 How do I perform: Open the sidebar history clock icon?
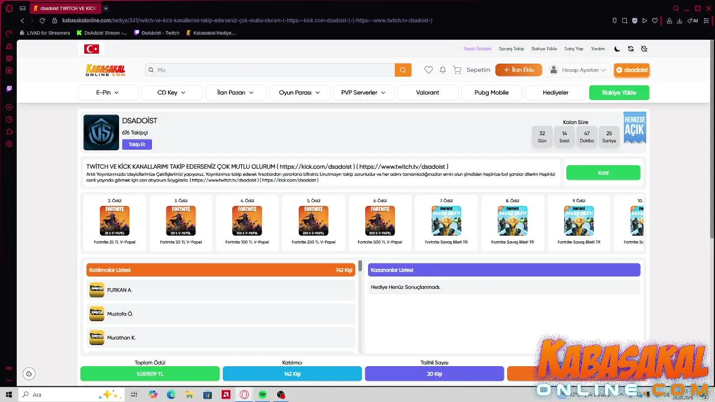[9, 119]
